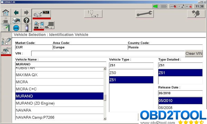
Task: Click the hand and scanner sidebar icon
Action: tap(6, 41)
